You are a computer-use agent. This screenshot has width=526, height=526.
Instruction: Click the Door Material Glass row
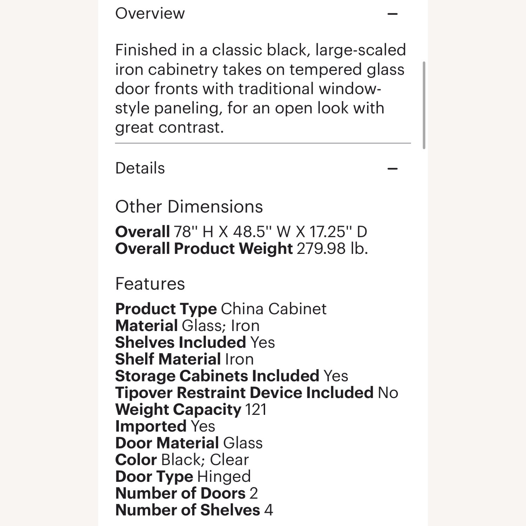189,443
